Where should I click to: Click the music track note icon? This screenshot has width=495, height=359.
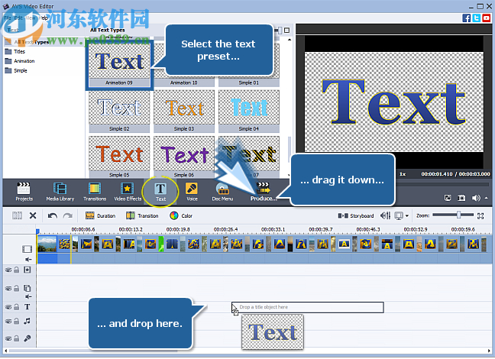coord(27,321)
